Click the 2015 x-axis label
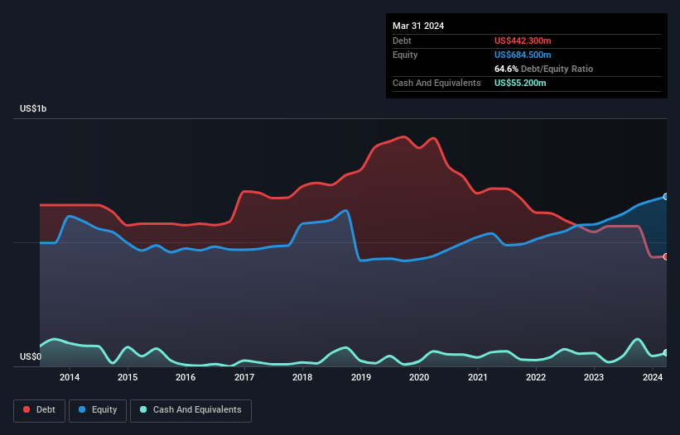This screenshot has width=680, height=435. 128,377
